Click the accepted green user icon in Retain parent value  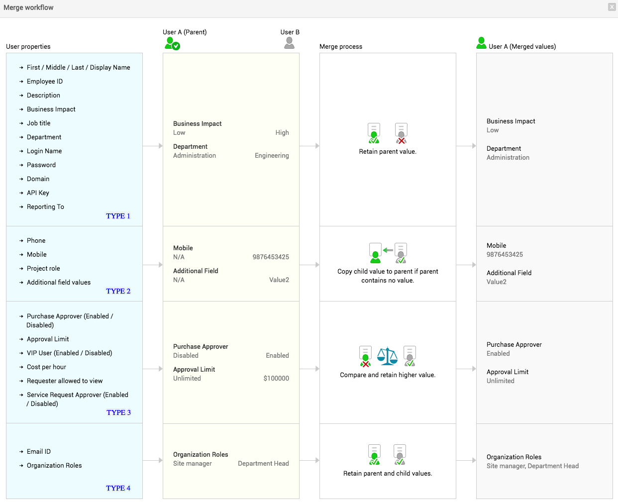374,133
